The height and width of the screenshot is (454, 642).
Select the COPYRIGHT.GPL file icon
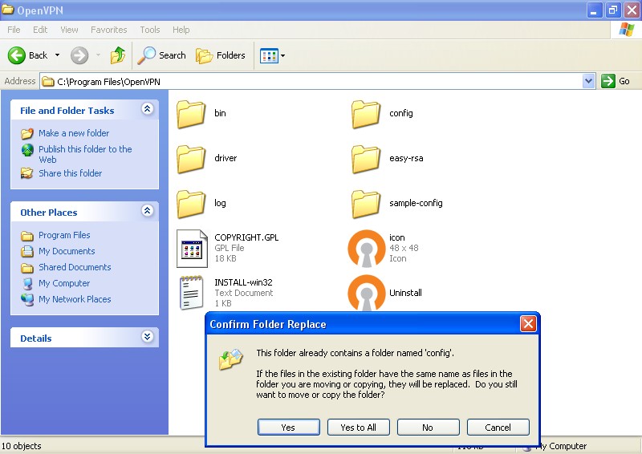pos(192,249)
